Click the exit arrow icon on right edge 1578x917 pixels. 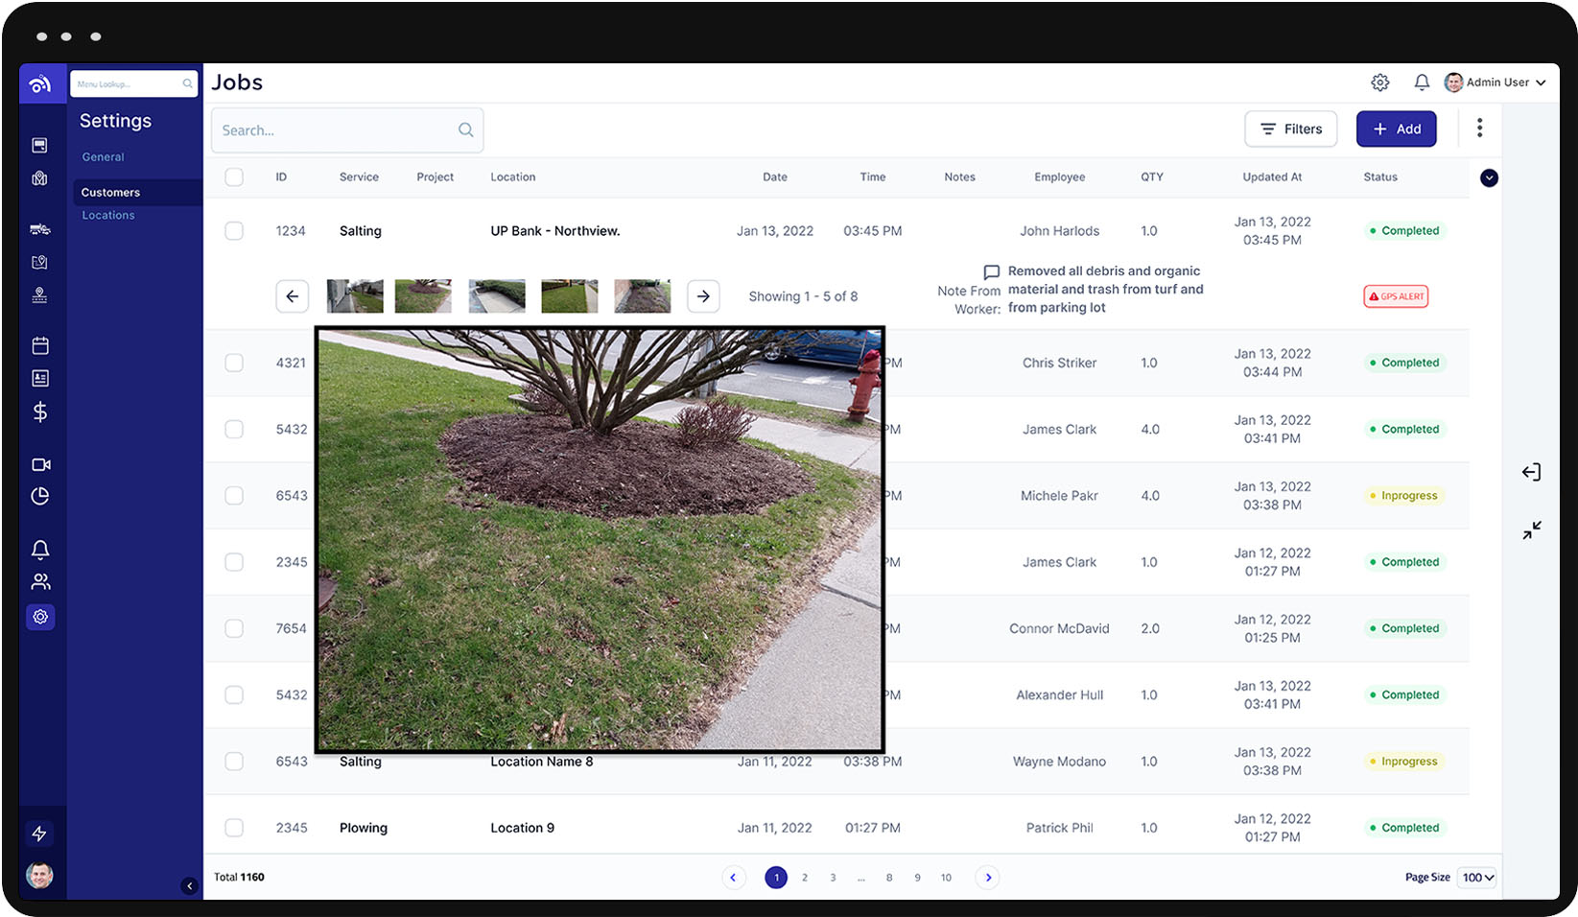pyautogui.click(x=1531, y=472)
